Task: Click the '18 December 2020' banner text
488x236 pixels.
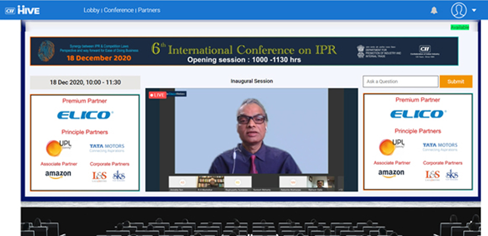Action: 99,58
